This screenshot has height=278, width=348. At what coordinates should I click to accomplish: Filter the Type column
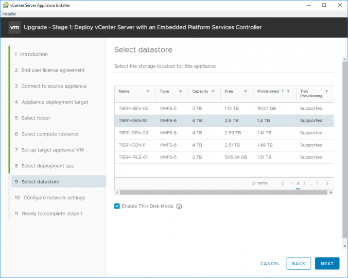point(181,92)
